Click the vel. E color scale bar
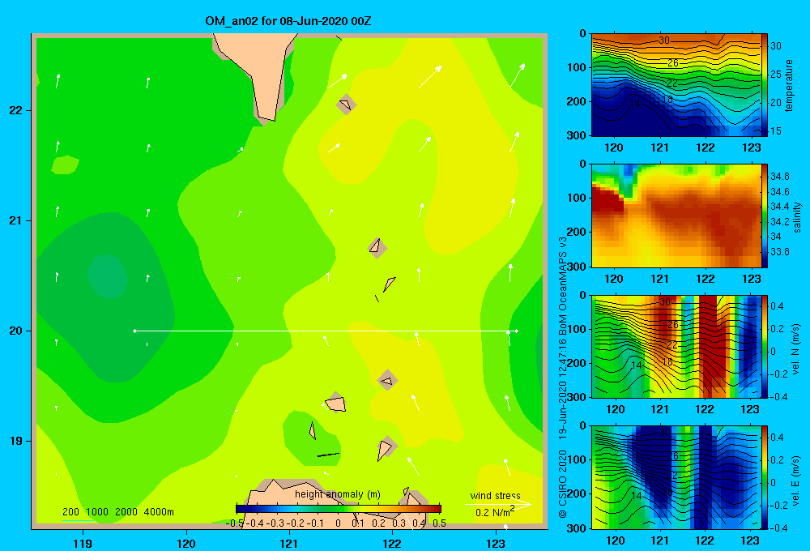 [x=765, y=477]
